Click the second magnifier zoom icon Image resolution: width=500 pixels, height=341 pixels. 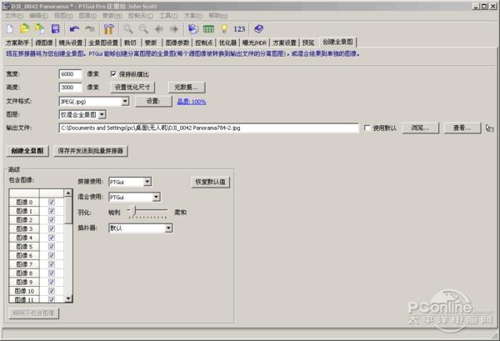[x=143, y=29]
